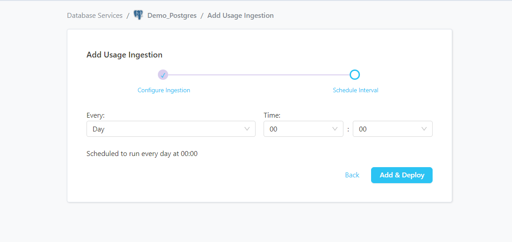Click the chevron arrow in the minute dropdown
Viewport: 512px width, 242px height.
[424, 129]
